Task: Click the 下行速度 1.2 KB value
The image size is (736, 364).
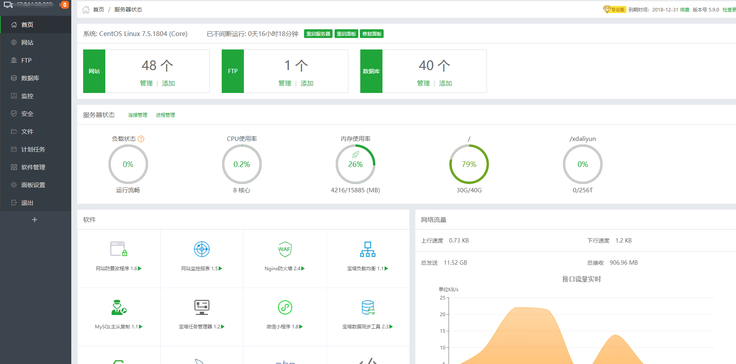Action: [x=624, y=241]
